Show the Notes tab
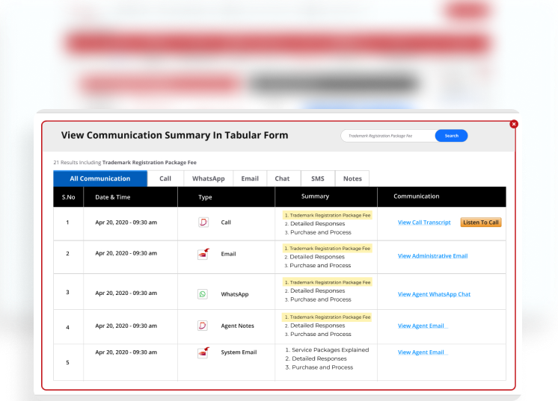This screenshot has height=401, width=558. tap(352, 178)
